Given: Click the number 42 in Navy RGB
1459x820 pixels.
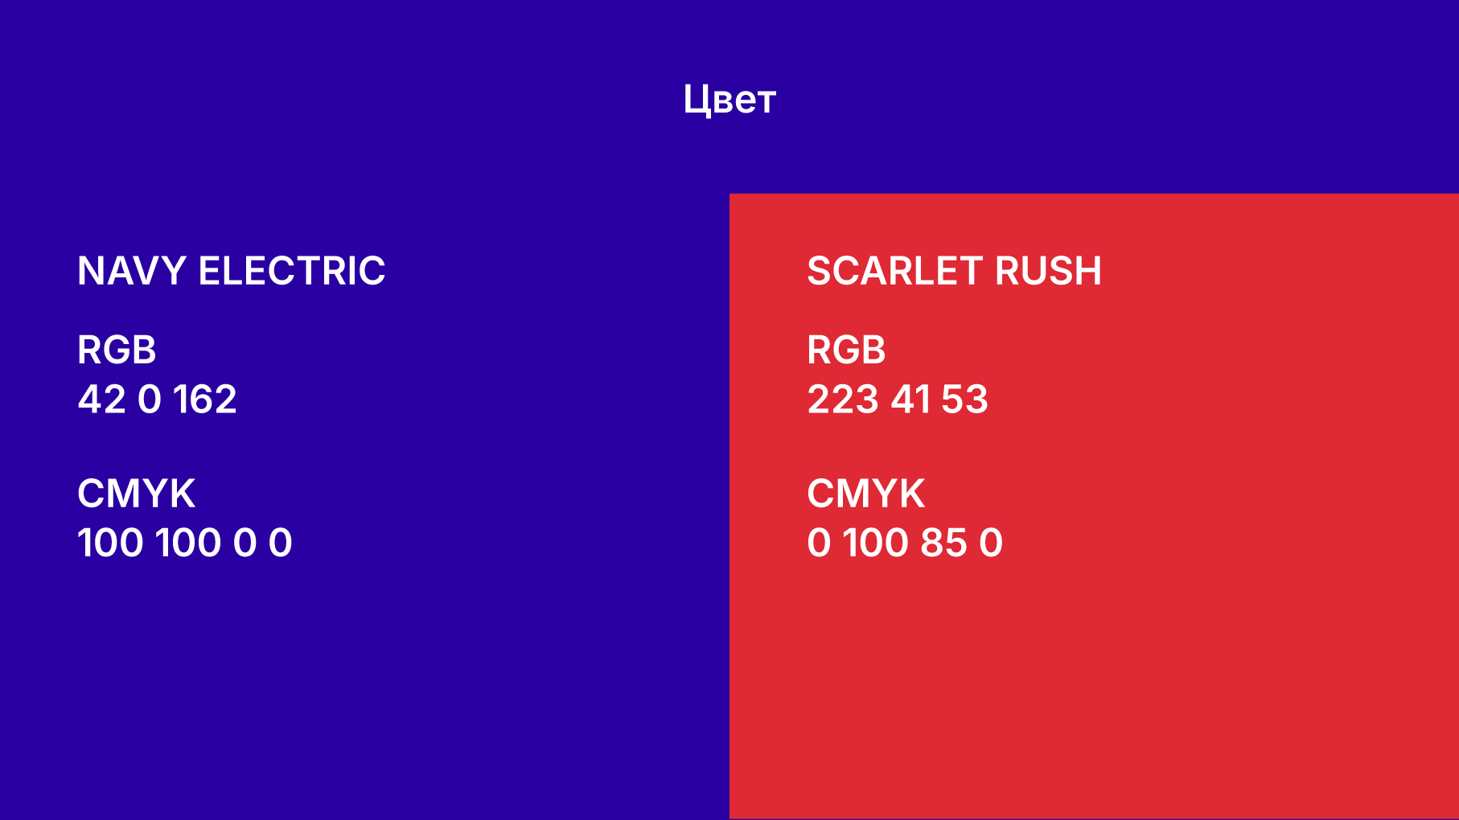Looking at the screenshot, I should tap(101, 400).
